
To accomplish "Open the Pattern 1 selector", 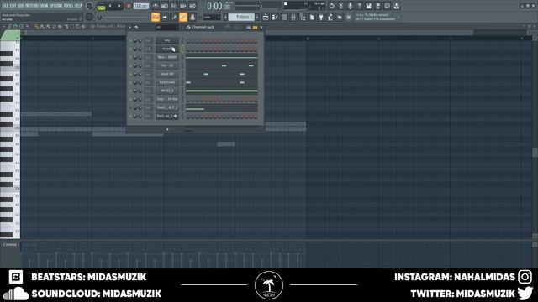I will tap(242, 17).
